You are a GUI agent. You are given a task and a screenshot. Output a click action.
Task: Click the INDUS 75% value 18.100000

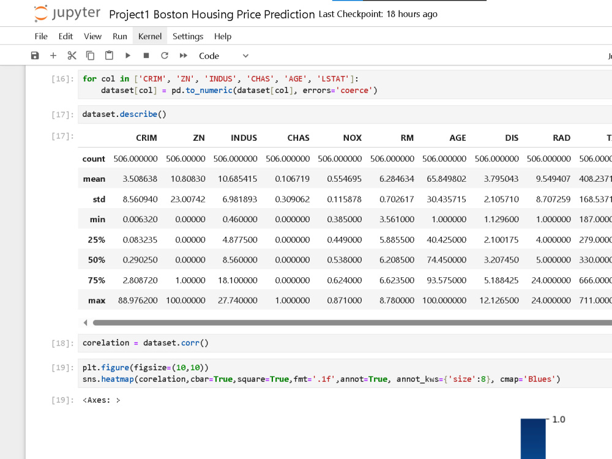coord(237,280)
